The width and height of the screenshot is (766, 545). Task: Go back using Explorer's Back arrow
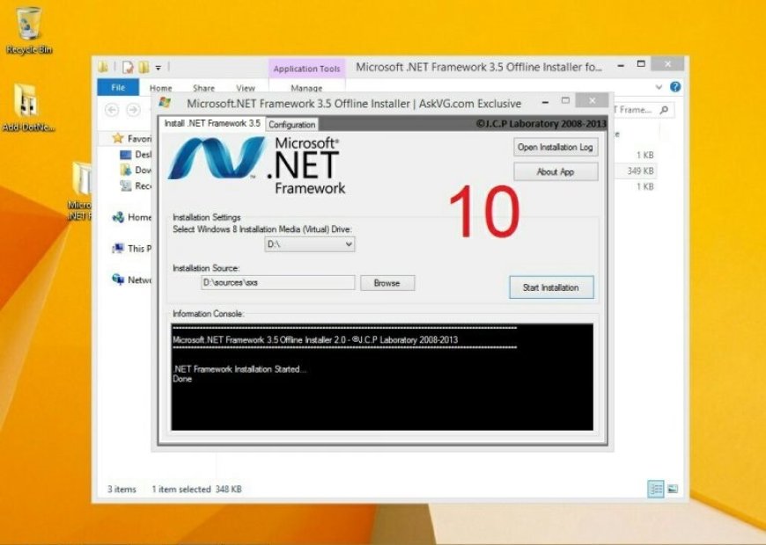tap(112, 110)
